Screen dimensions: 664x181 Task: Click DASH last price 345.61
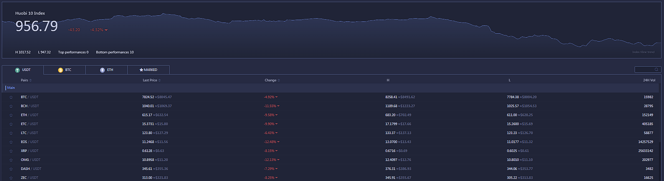tap(147, 169)
